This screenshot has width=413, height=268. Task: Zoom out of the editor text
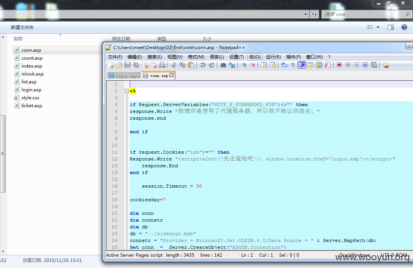(x=252, y=65)
